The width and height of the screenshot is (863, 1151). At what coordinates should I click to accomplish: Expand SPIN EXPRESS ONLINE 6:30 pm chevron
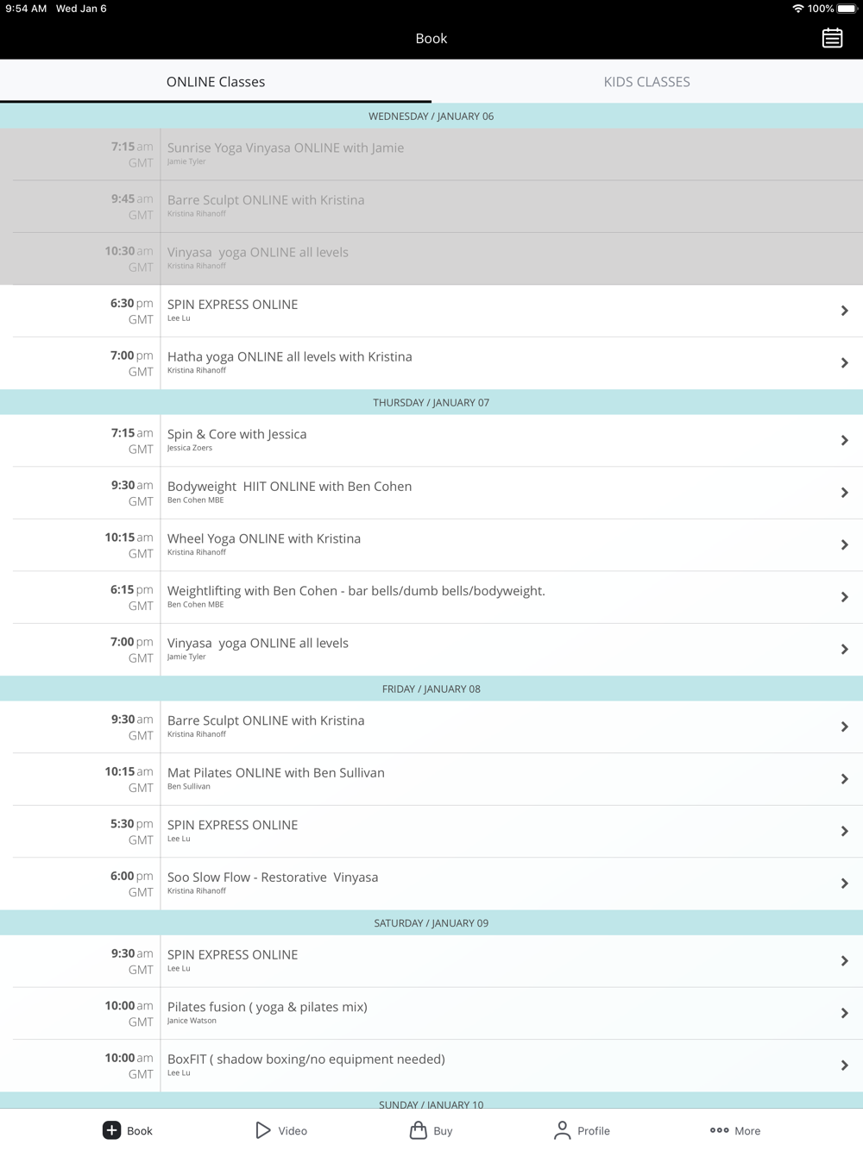click(845, 311)
